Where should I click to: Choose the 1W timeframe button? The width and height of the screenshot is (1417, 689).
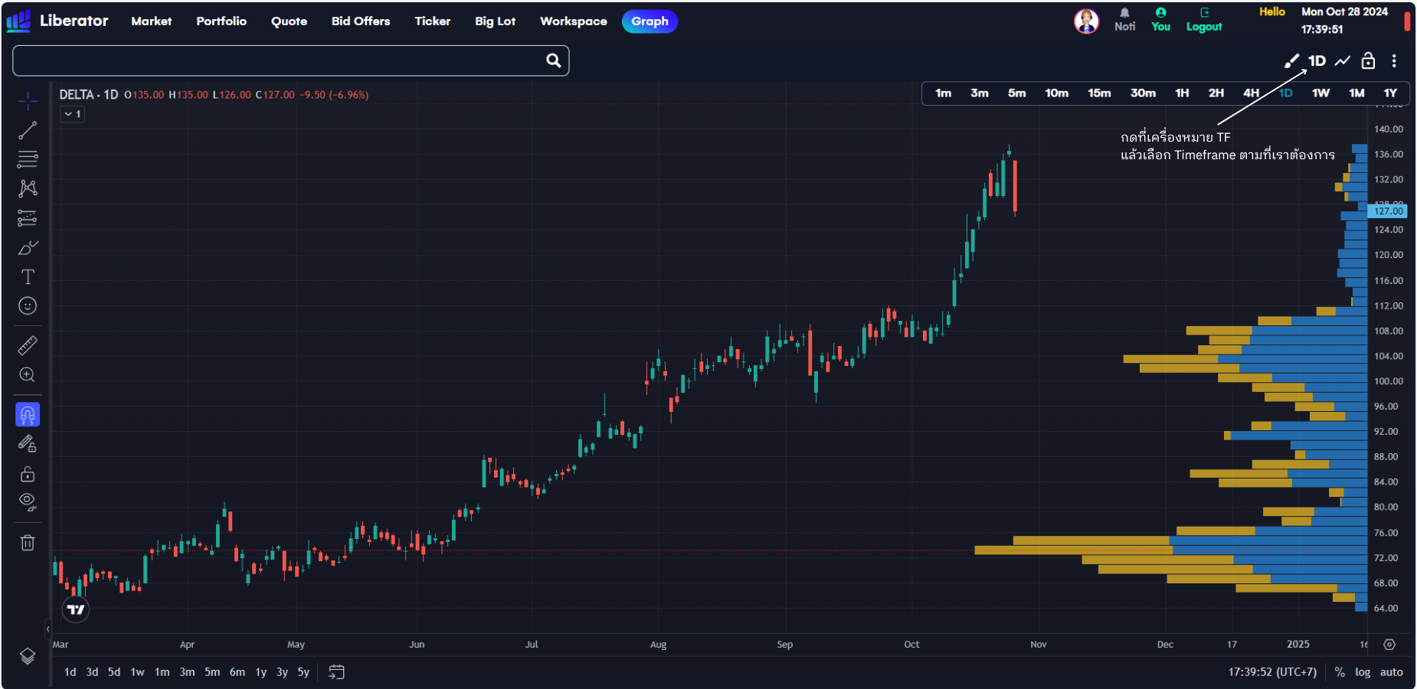point(1320,93)
